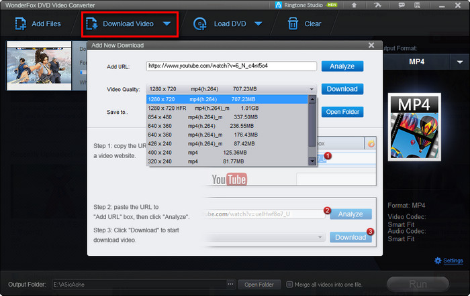Screen dimensions: 470x296
Task: Click the MP4 output format label
Action: 417,62
